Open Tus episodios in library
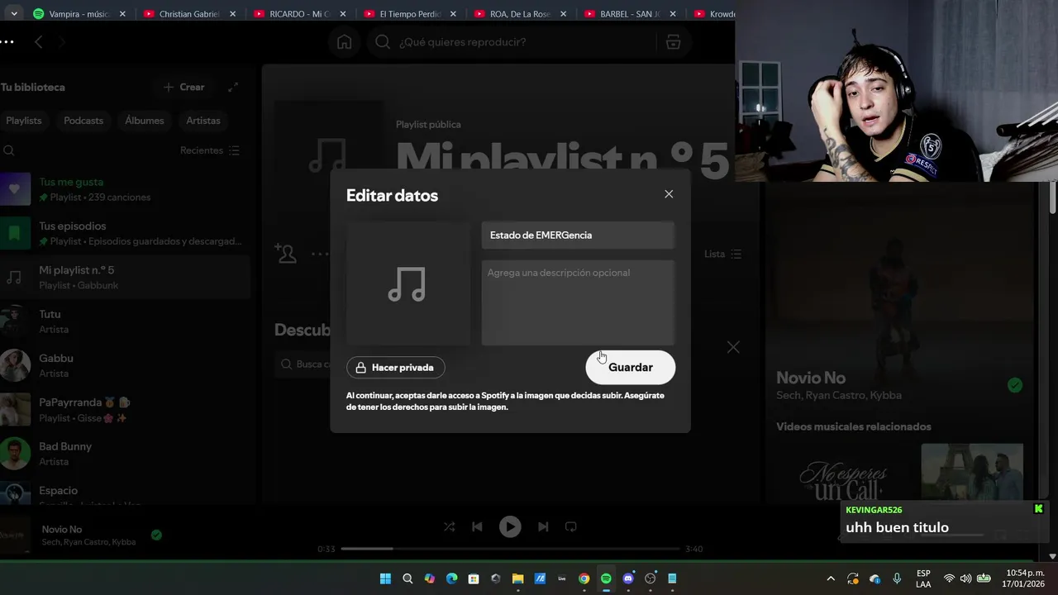Image resolution: width=1058 pixels, height=595 pixels. click(x=124, y=233)
